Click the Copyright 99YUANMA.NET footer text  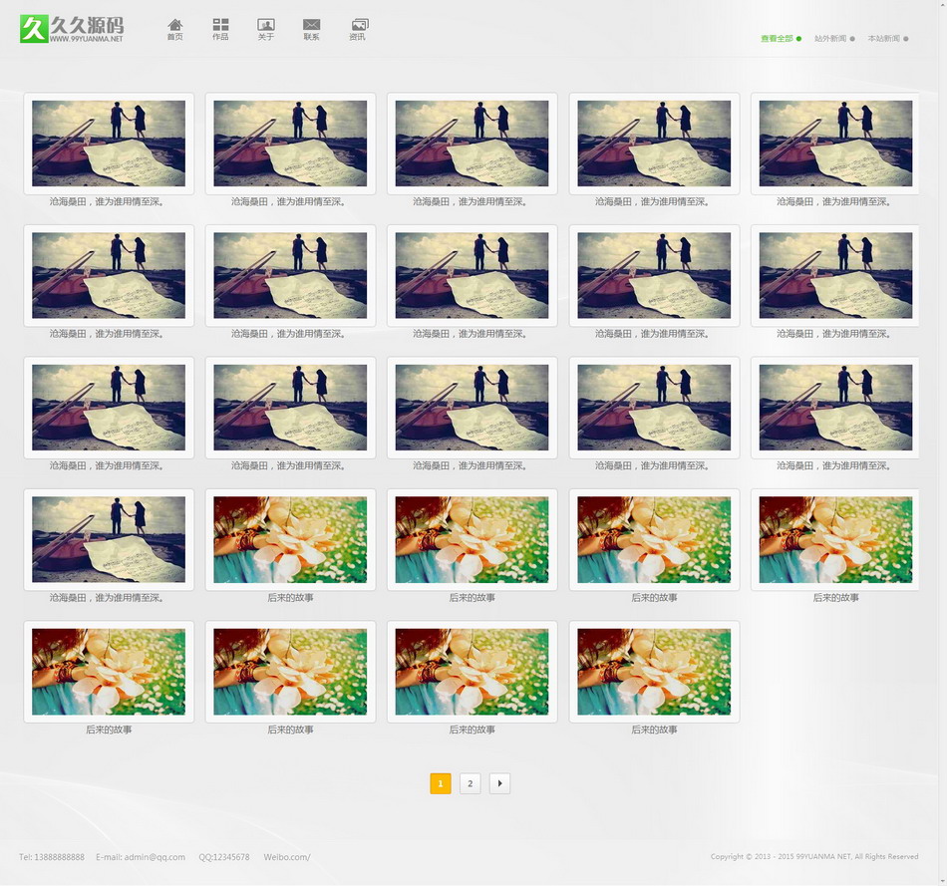pos(814,856)
